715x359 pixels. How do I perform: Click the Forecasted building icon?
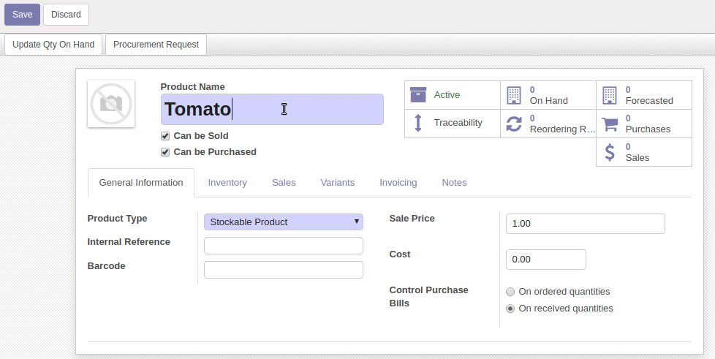(610, 95)
